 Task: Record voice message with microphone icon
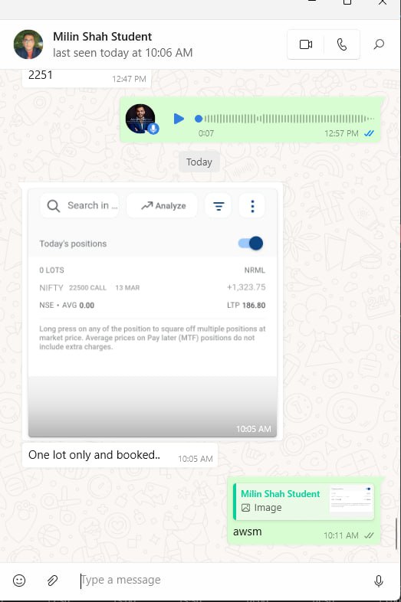point(378,581)
